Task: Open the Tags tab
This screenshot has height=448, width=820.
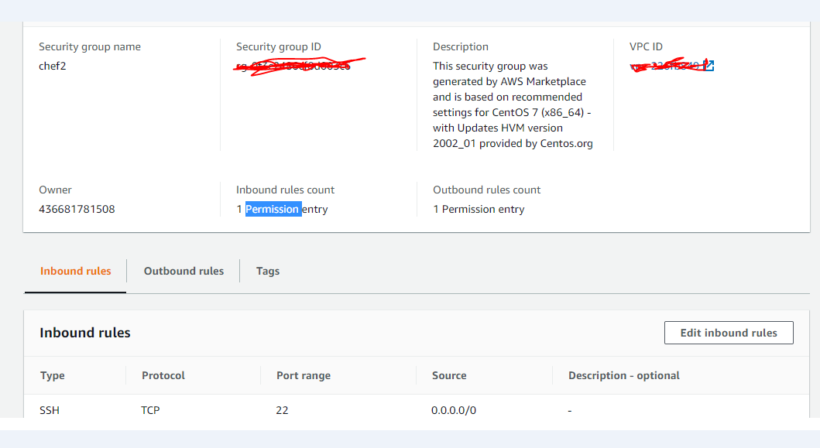Action: [267, 271]
